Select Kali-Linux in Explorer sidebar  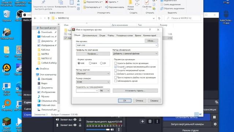click(x=45, y=50)
